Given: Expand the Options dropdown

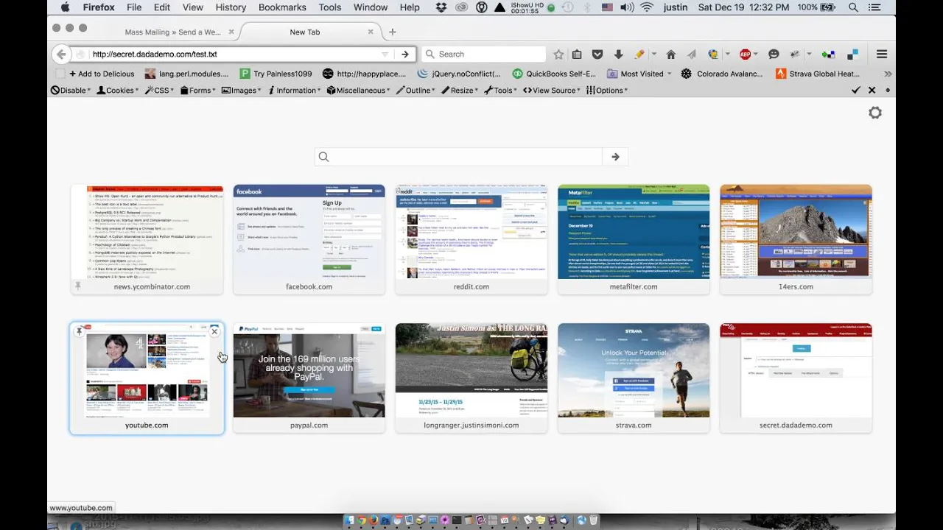Looking at the screenshot, I should pyautogui.click(x=607, y=90).
